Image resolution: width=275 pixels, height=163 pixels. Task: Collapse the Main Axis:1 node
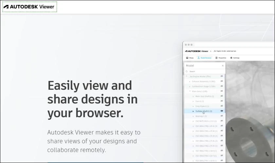tap(190, 91)
